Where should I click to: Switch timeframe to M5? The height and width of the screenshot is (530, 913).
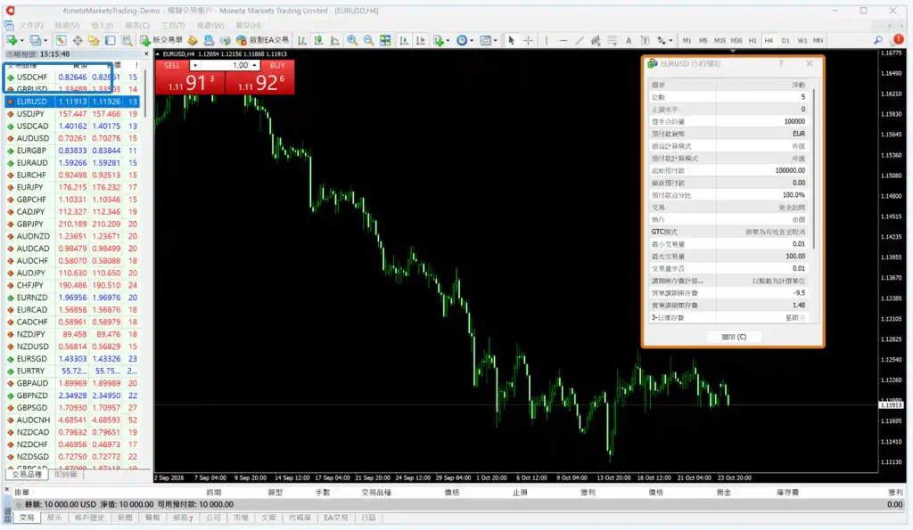click(x=703, y=40)
